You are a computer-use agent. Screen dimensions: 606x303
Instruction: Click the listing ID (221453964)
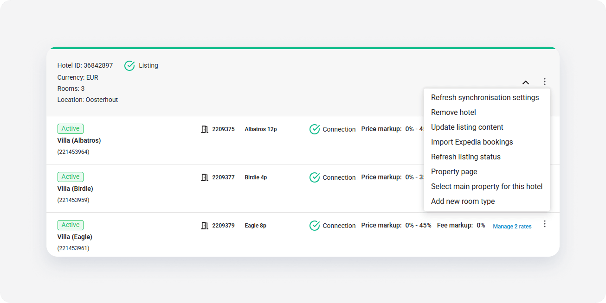(73, 152)
